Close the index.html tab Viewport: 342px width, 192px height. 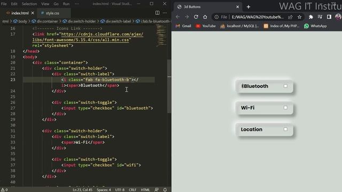tap(33, 13)
